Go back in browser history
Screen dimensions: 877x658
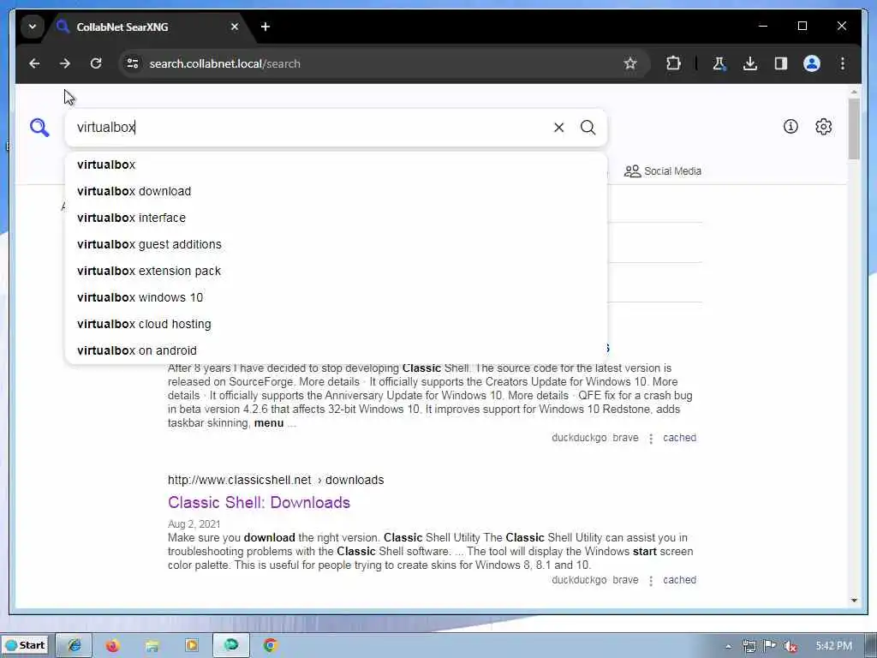34,63
